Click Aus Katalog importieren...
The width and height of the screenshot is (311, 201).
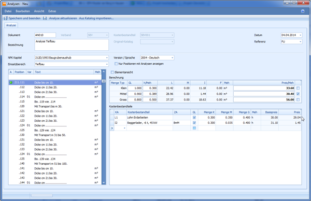96,18
